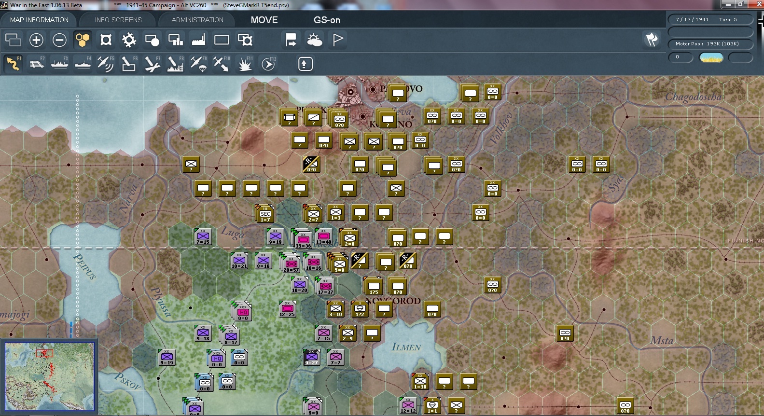Toggle the highlighted hex grid overlay
The height and width of the screenshot is (416, 764).
point(83,40)
